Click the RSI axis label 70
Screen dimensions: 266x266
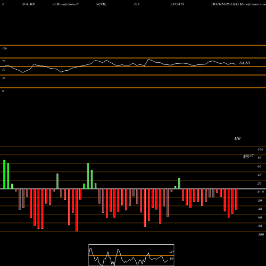pyautogui.click(x=4, y=61)
